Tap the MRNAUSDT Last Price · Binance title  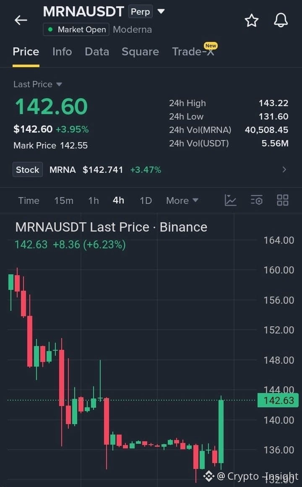point(111,227)
